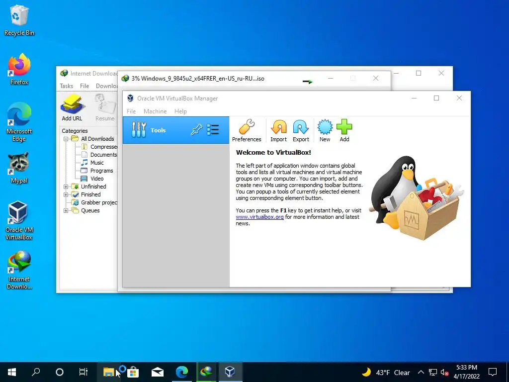This screenshot has width=509, height=382.
Task: Click the Import appliance icon
Action: pos(278,131)
